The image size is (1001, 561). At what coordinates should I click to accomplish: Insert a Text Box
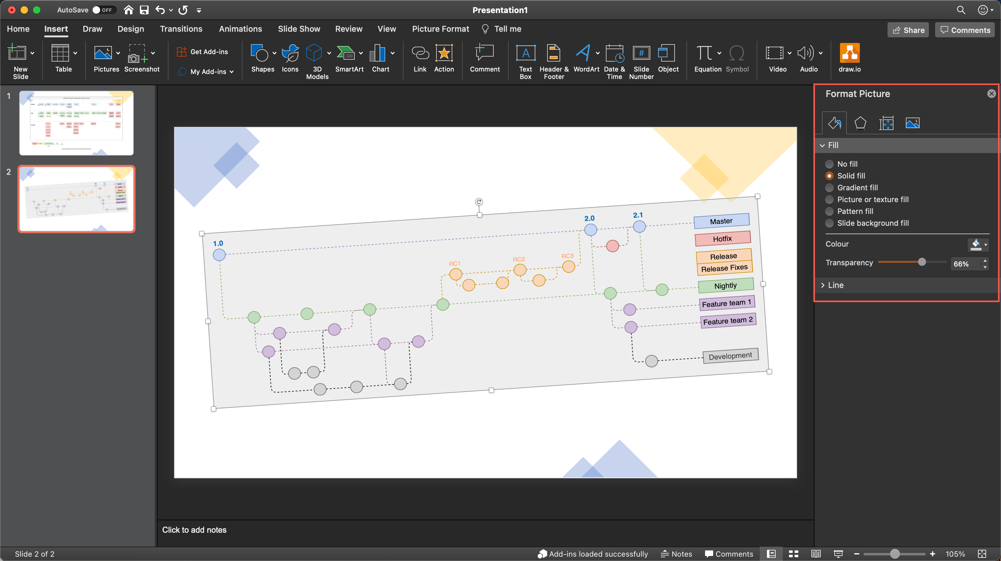tap(525, 60)
